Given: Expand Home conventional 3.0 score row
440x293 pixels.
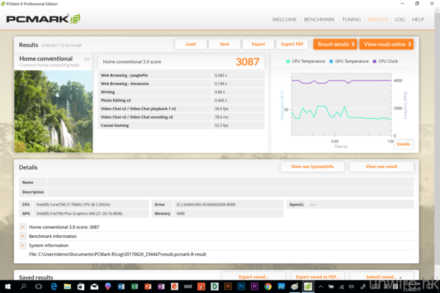Looking at the screenshot, I should pyautogui.click(x=23, y=226).
